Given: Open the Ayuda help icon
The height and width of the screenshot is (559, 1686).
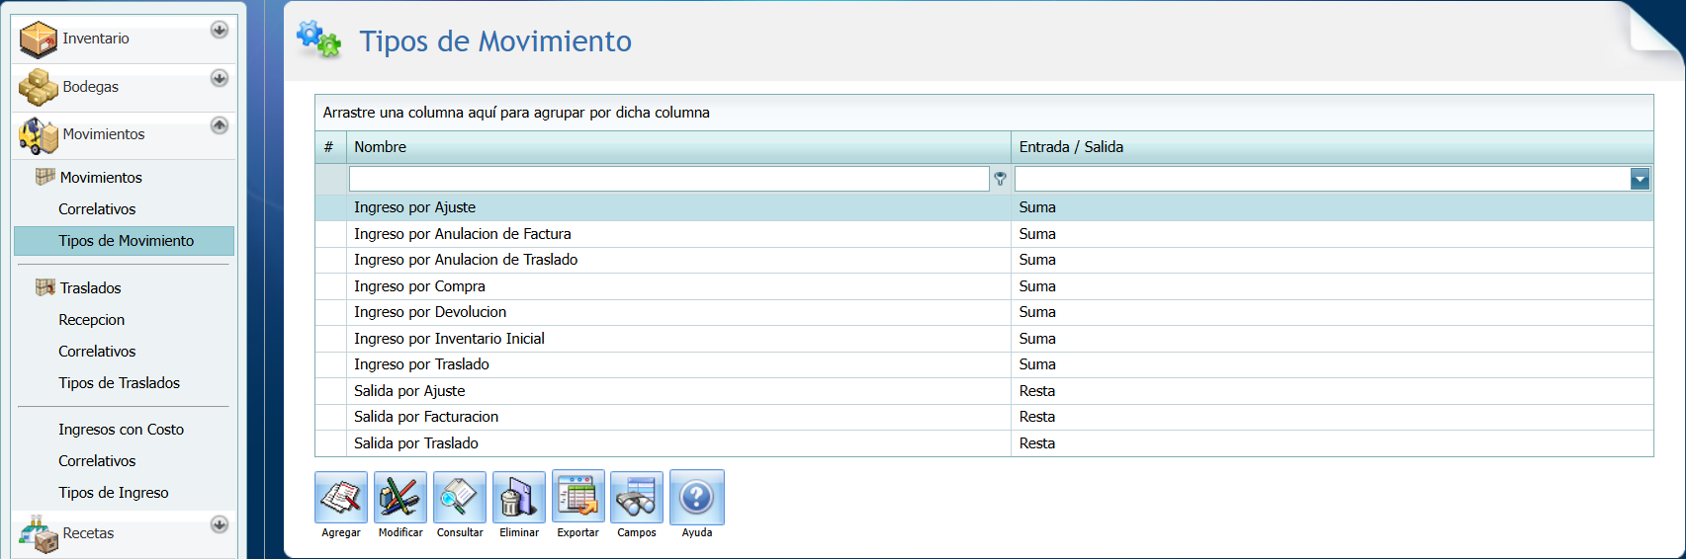Looking at the screenshot, I should point(696,497).
